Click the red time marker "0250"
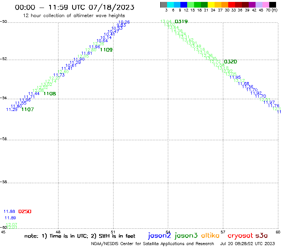Viewport: 281px width, 247px height. click(25, 212)
